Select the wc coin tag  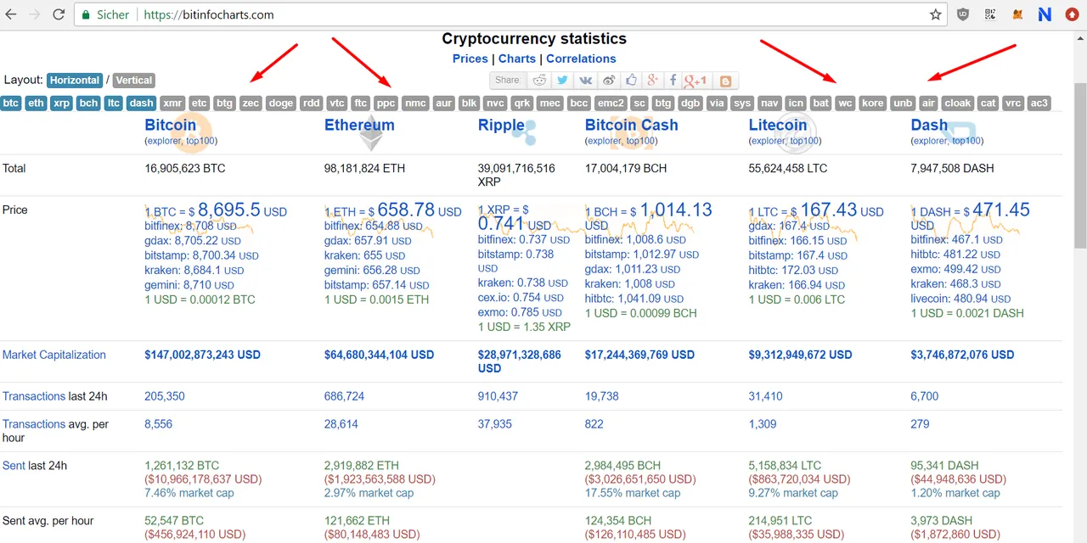click(x=845, y=104)
